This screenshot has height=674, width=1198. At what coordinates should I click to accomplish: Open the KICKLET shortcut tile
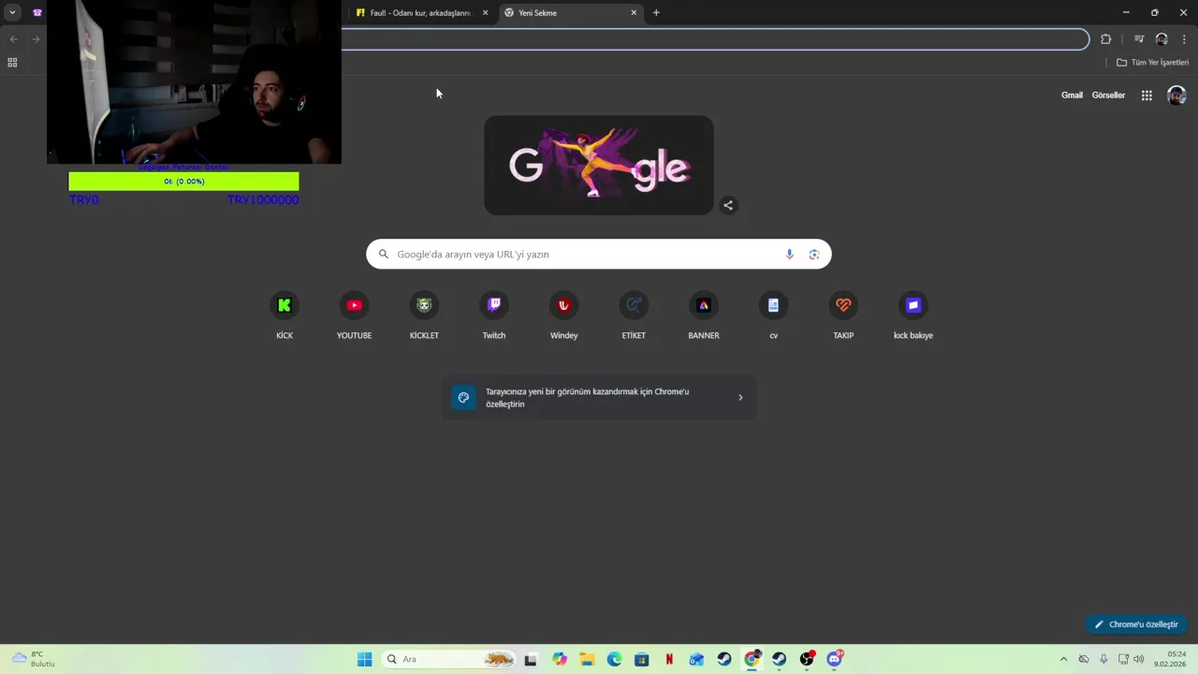424,315
